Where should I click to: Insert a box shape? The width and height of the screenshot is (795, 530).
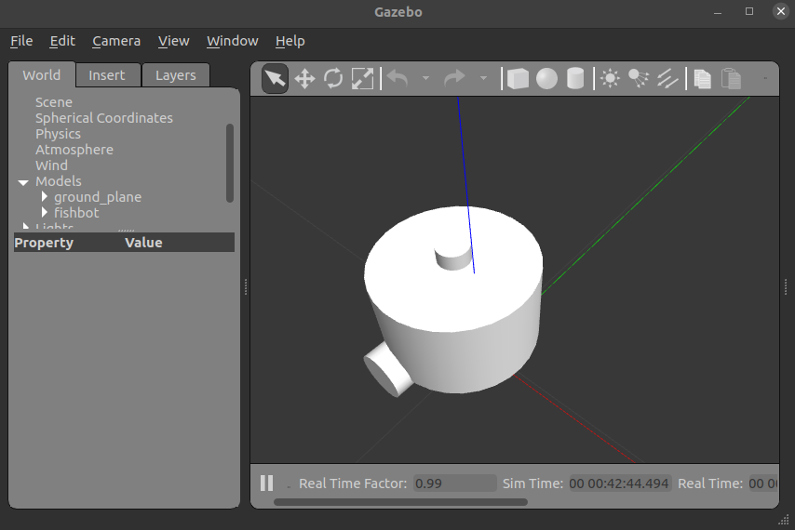point(518,79)
